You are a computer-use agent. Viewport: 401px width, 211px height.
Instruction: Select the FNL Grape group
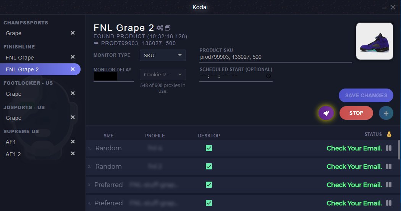(x=20, y=58)
